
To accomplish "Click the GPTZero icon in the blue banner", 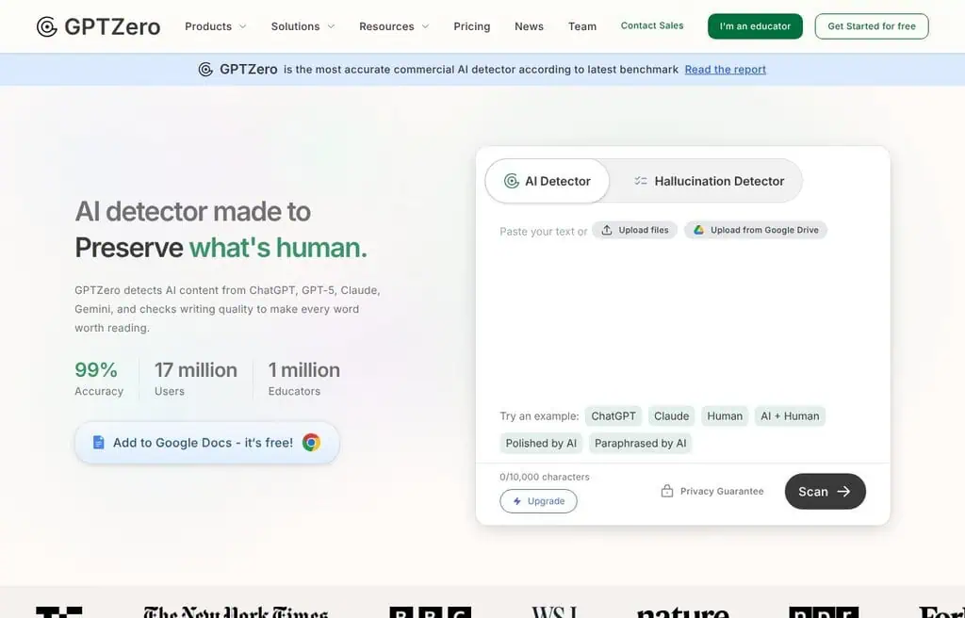I will (x=205, y=70).
